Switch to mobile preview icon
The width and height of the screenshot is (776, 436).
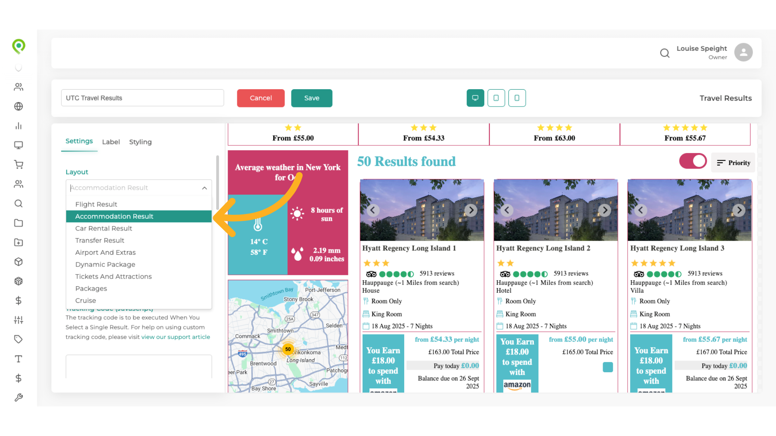pyautogui.click(x=517, y=98)
